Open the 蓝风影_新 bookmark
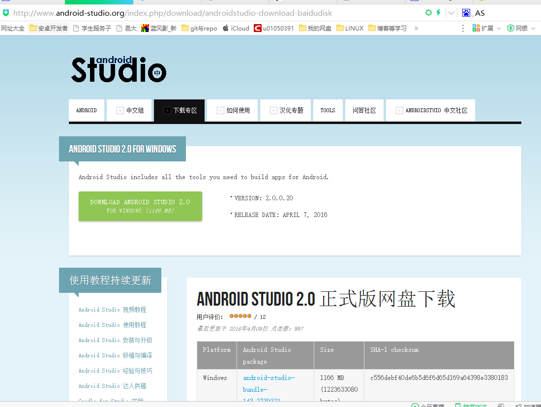Viewport: 541px width, 407px height. 159,29
